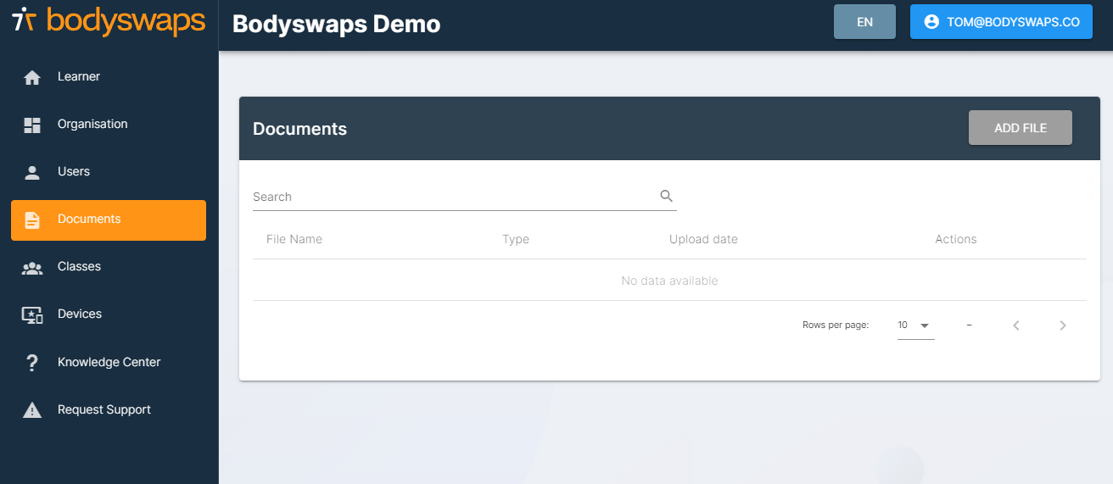Click the Bodyswaps Demo title
This screenshot has height=484, width=1113.
click(337, 24)
